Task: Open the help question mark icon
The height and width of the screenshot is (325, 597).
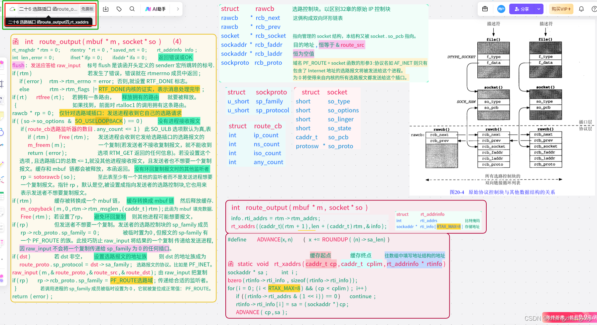Action: (x=594, y=9)
